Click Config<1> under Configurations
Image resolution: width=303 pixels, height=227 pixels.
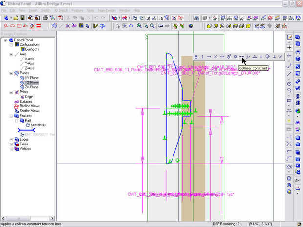pos(32,49)
